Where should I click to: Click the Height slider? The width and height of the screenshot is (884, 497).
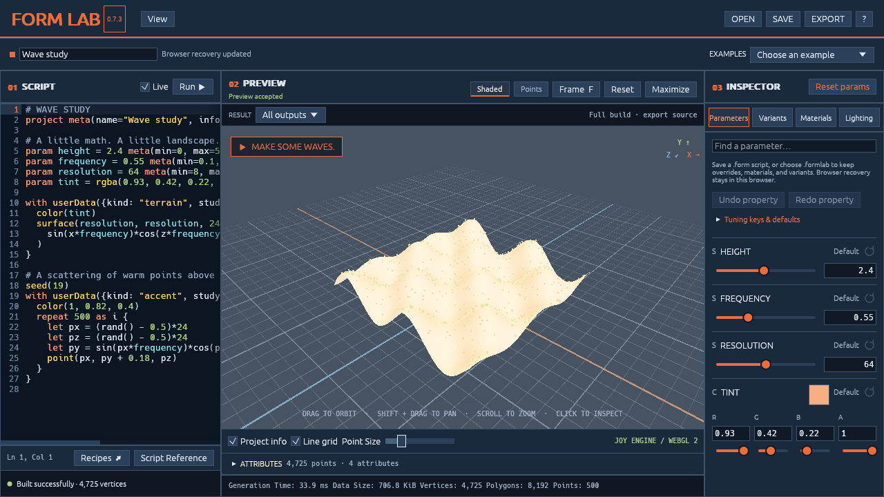765,271
